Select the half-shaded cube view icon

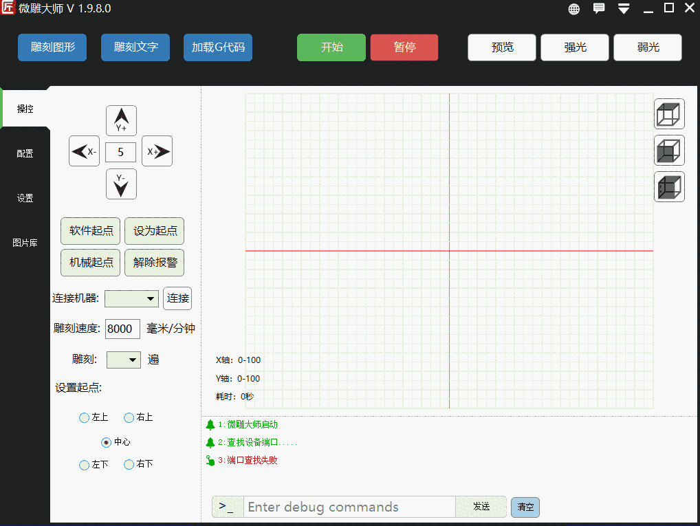[669, 151]
